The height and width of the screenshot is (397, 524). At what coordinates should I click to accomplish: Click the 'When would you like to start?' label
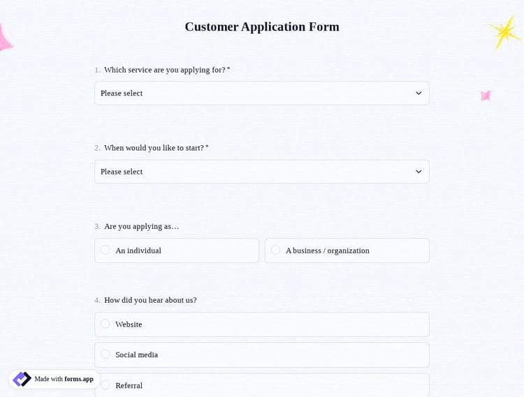(x=154, y=148)
